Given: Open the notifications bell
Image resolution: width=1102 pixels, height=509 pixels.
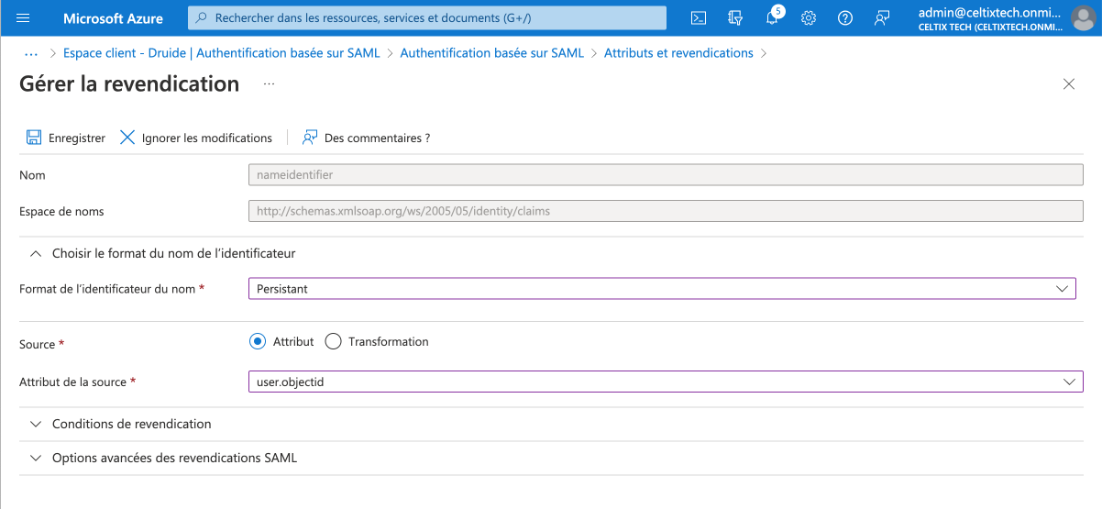Looking at the screenshot, I should [x=772, y=18].
